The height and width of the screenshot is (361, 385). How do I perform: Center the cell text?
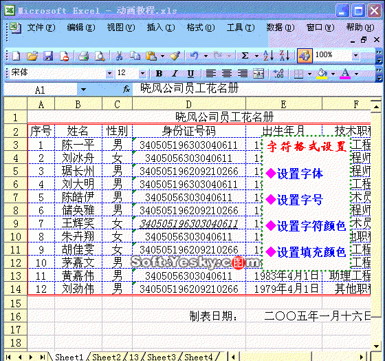[227, 73]
